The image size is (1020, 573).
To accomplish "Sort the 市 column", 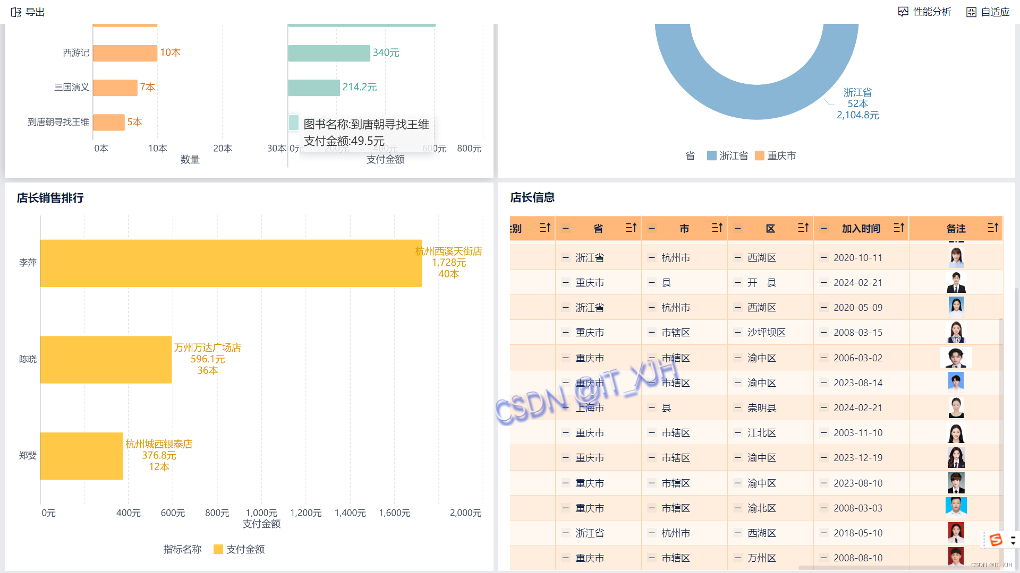I will 717,228.
